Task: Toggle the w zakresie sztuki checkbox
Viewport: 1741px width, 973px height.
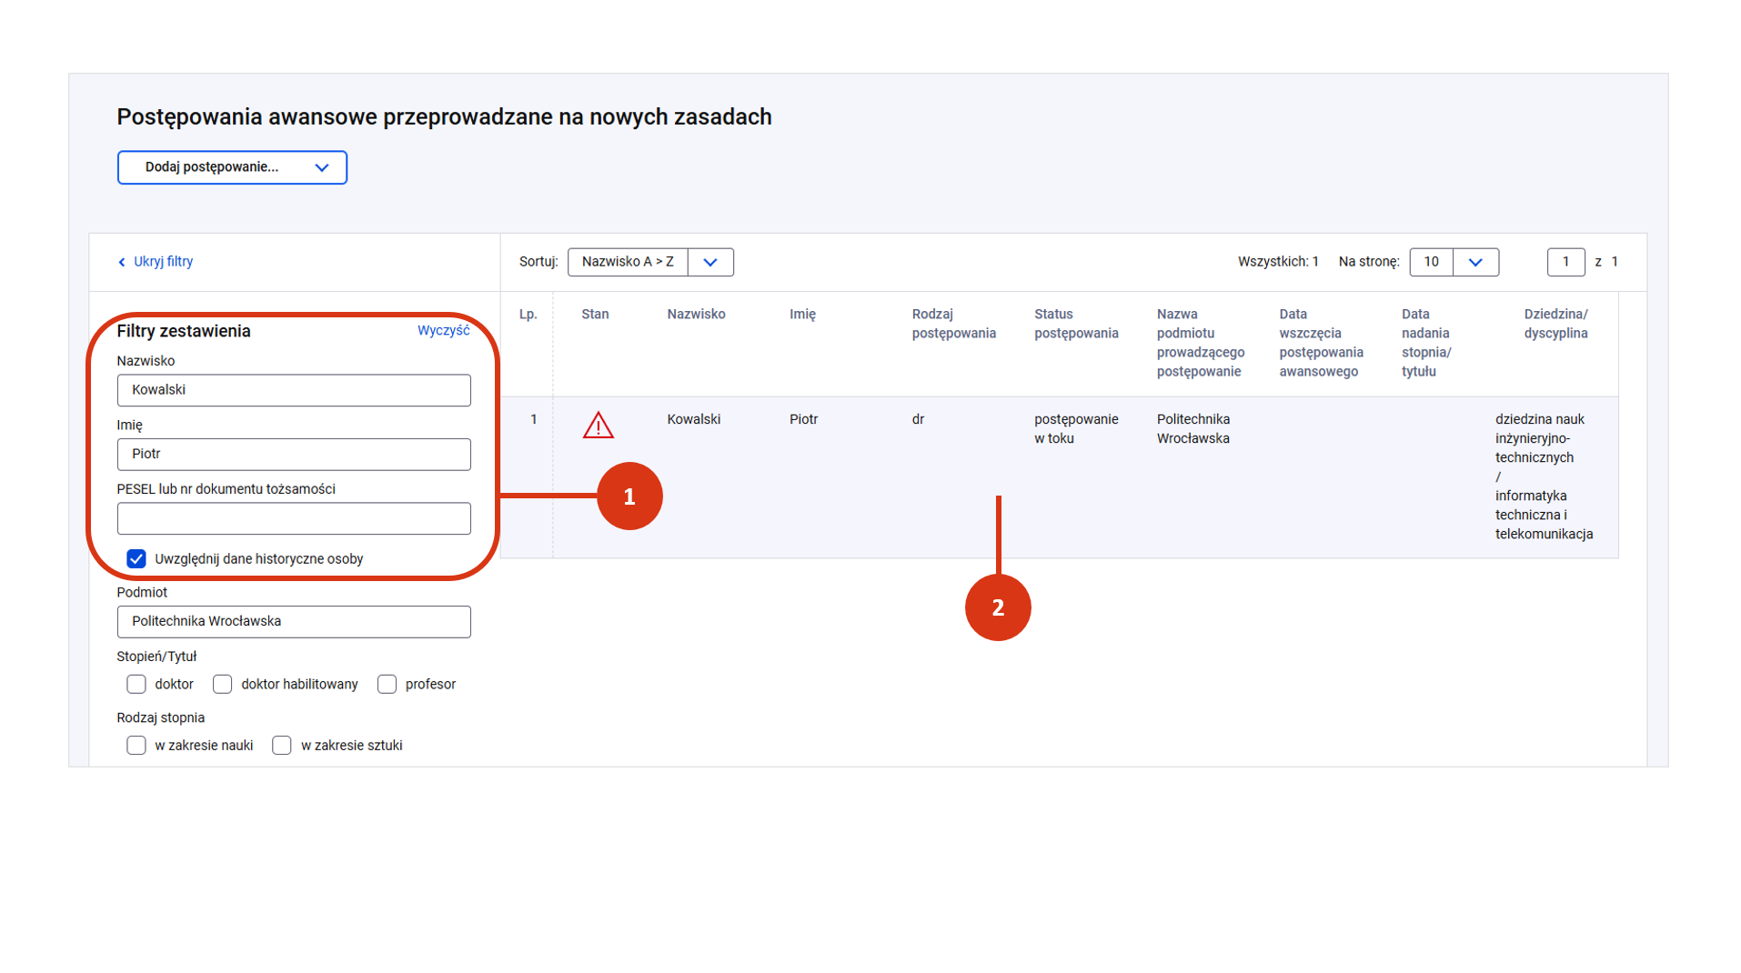Action: 282,746
